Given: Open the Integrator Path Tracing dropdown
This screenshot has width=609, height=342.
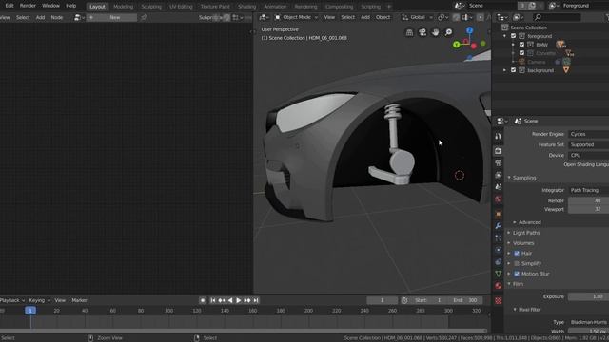Looking at the screenshot, I should (588, 190).
